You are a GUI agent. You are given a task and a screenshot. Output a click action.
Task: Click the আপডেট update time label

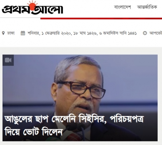(156, 33)
